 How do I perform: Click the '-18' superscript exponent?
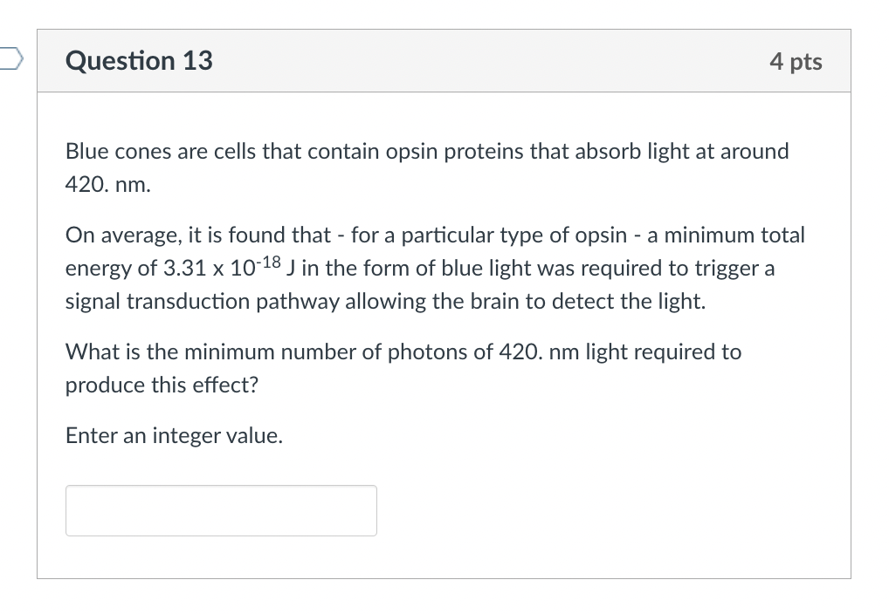click(268, 263)
